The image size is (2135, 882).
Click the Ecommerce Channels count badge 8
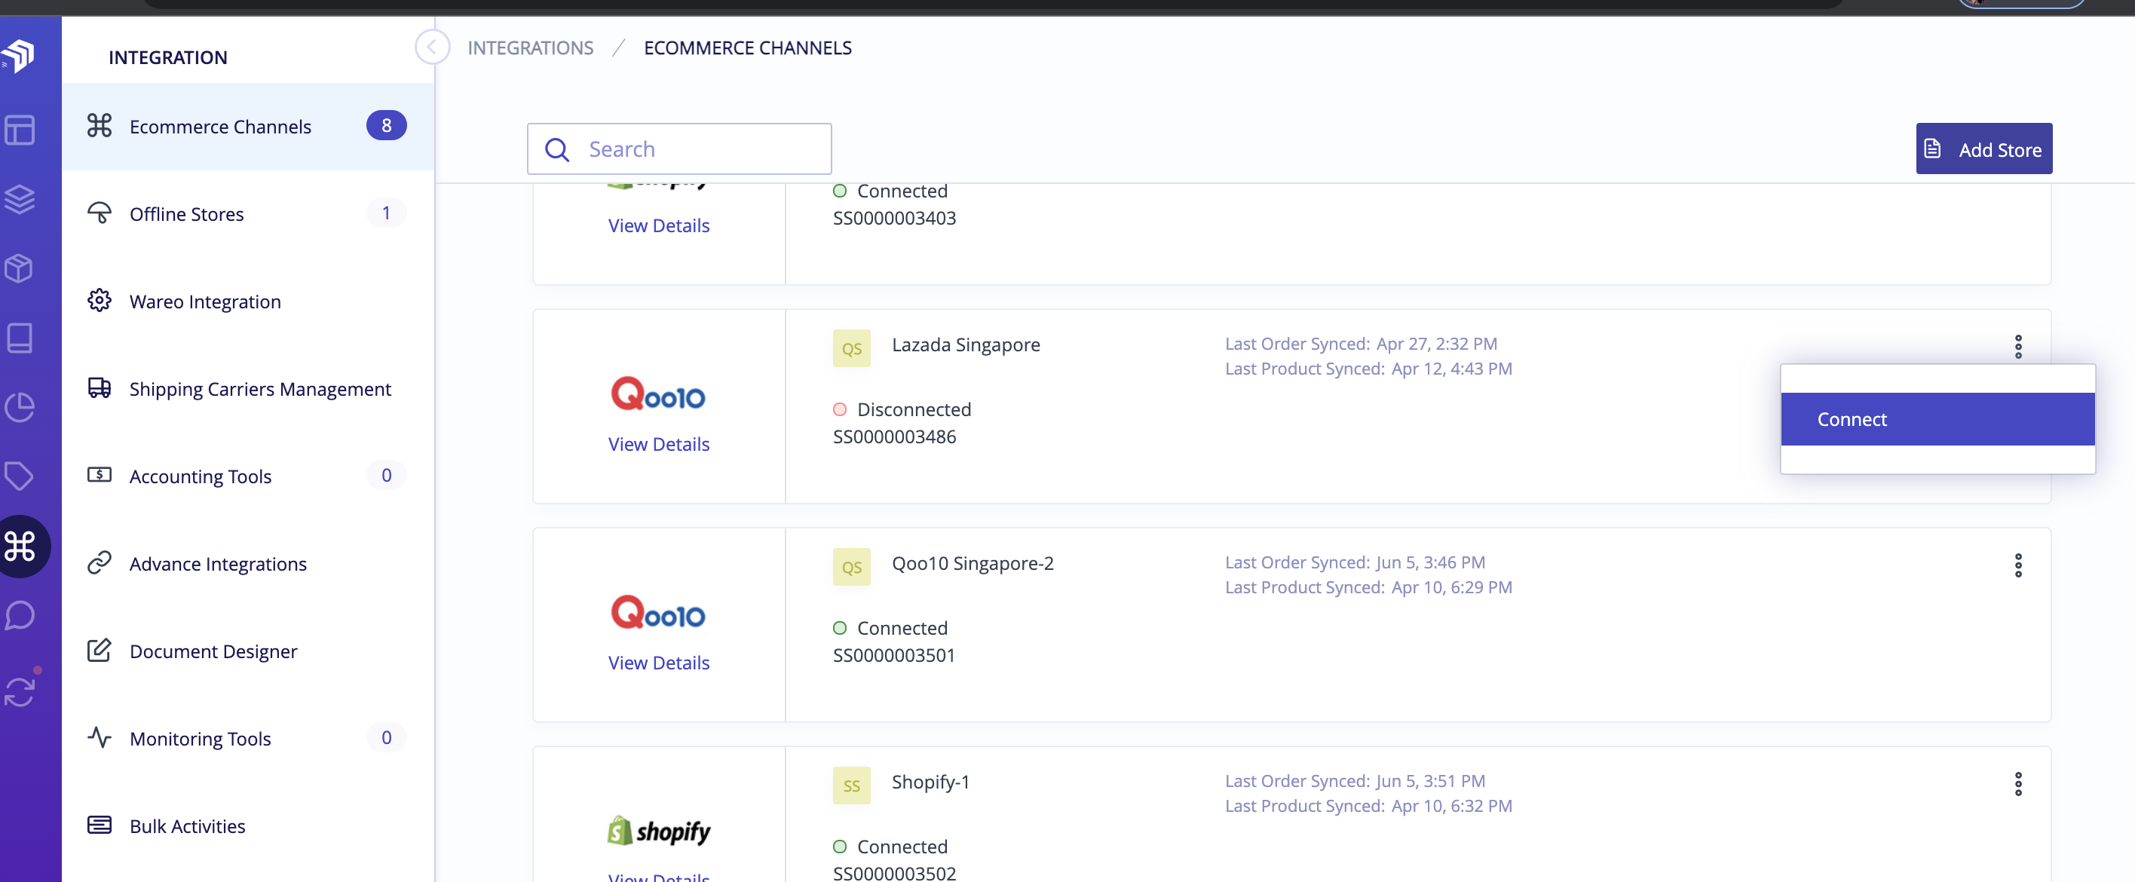coord(386,125)
